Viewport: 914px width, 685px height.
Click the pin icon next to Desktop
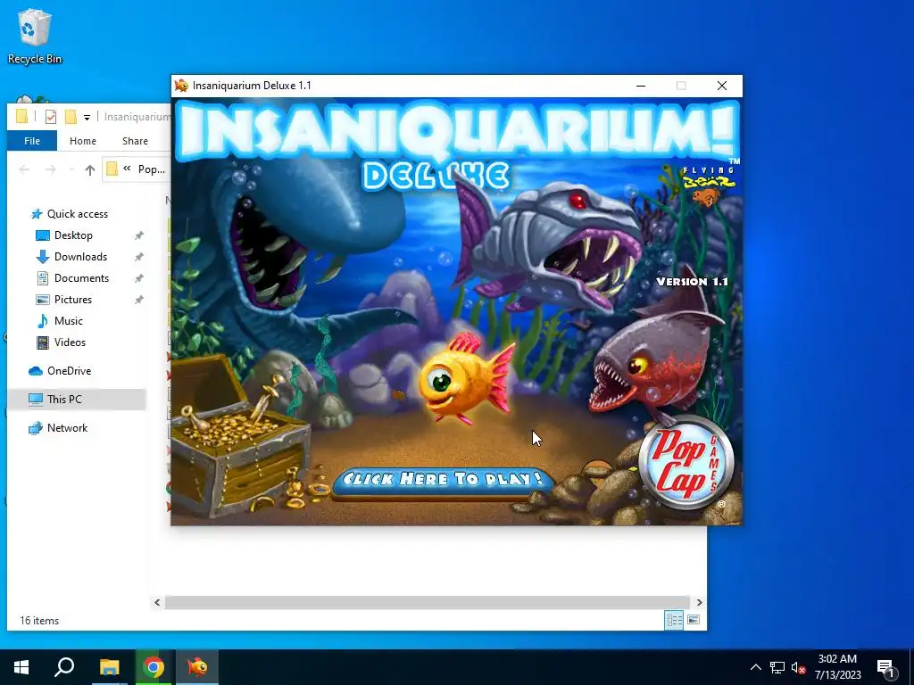[x=138, y=235]
